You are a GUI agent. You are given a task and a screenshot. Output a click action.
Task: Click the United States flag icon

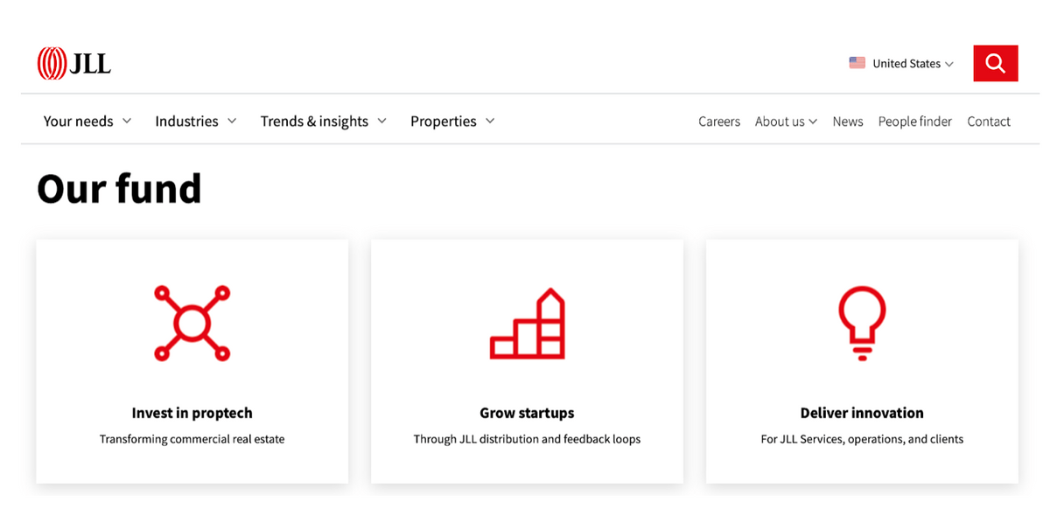(x=857, y=63)
